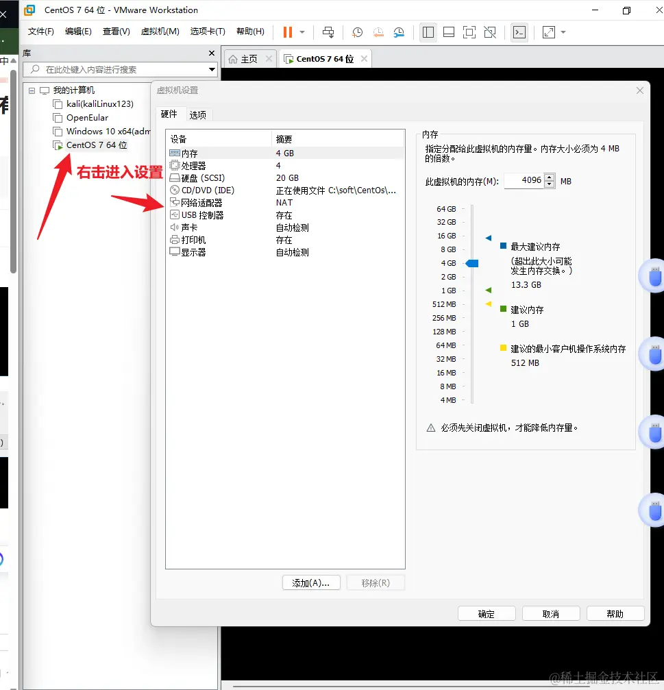664x690 pixels.
Task: Click the 1 GB mark on memory slider
Action: tap(448, 291)
